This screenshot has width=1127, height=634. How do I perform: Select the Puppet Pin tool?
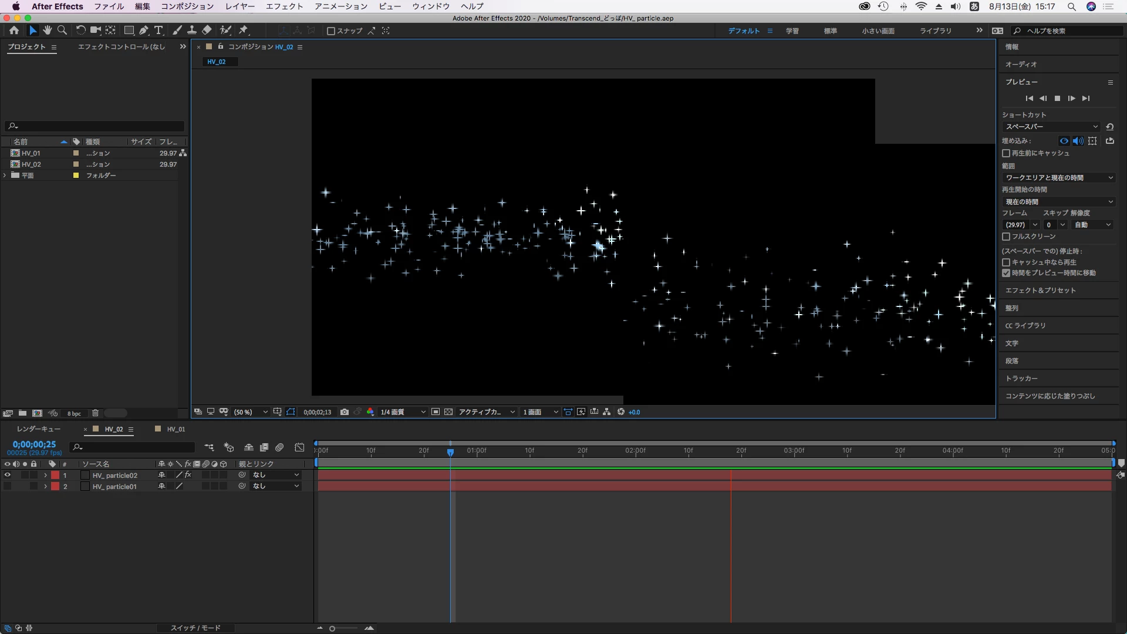[244, 31]
